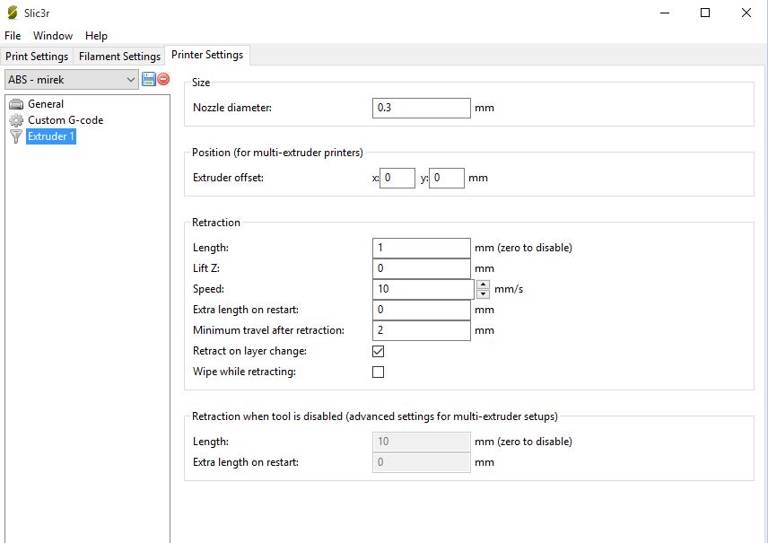The image size is (768, 543).
Task: Click the Slic3r app icon in title bar
Action: pos(11,13)
